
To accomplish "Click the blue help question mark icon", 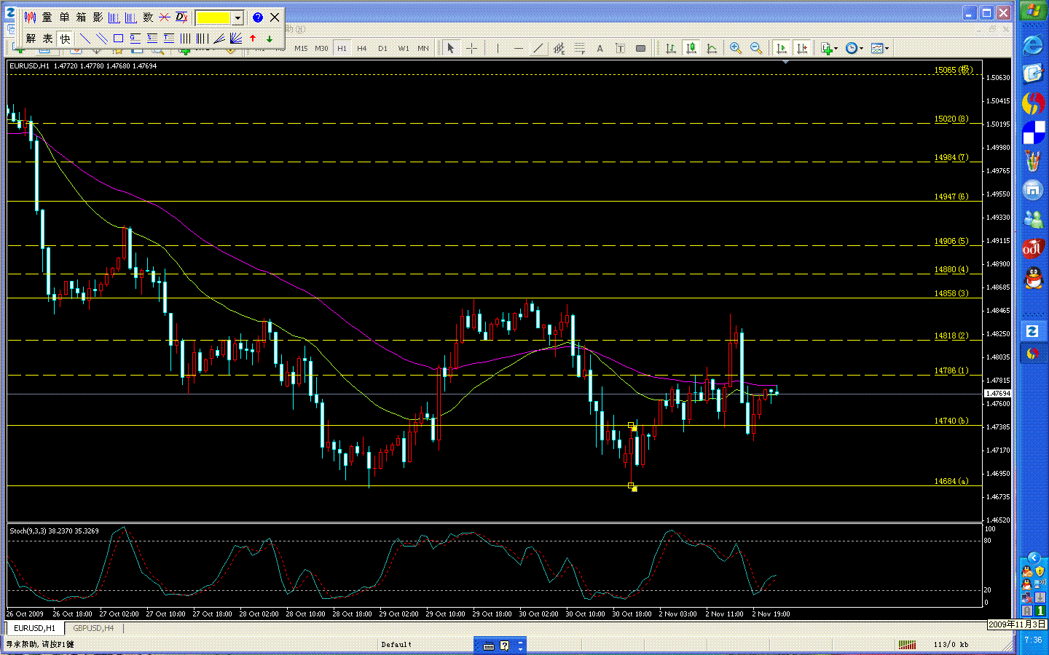I will [x=257, y=17].
